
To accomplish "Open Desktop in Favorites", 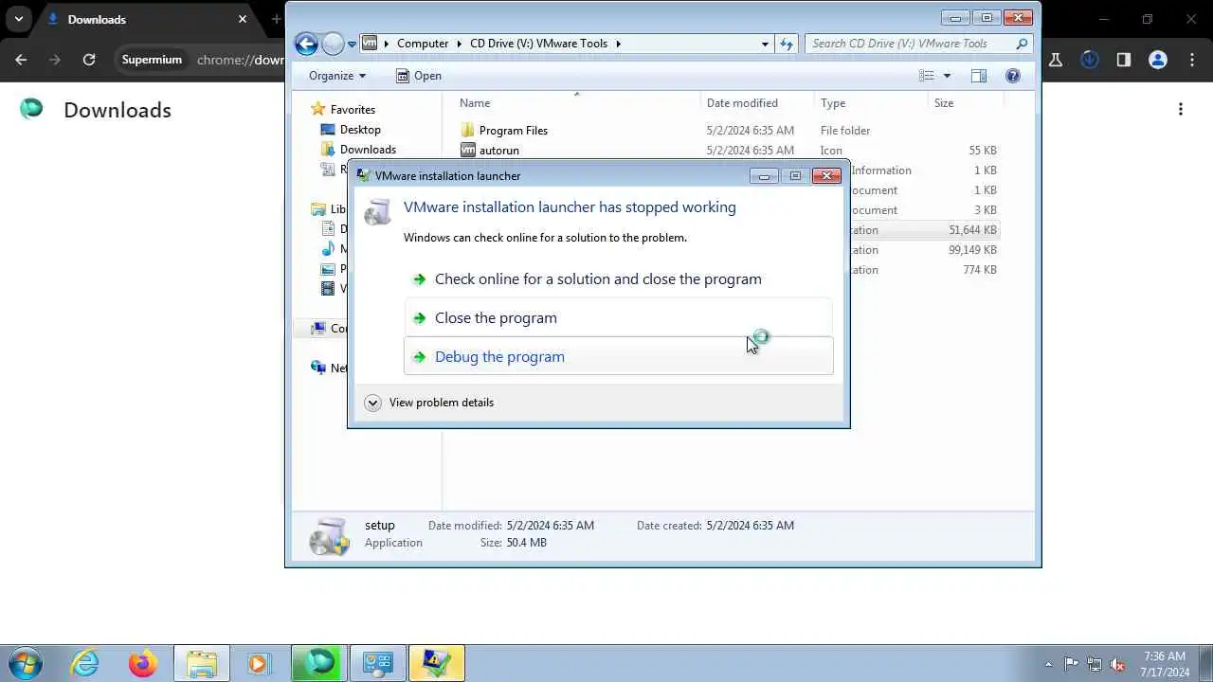I will pyautogui.click(x=351, y=130).
